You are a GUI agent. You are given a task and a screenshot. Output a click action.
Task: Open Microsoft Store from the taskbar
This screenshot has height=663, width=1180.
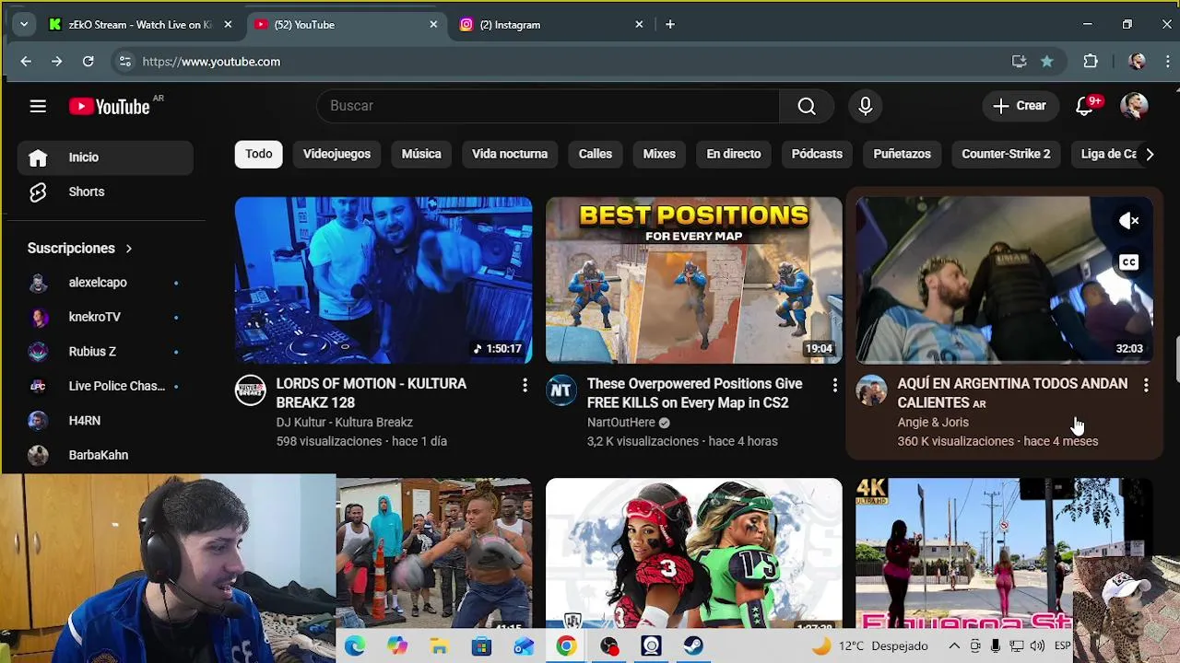click(481, 646)
